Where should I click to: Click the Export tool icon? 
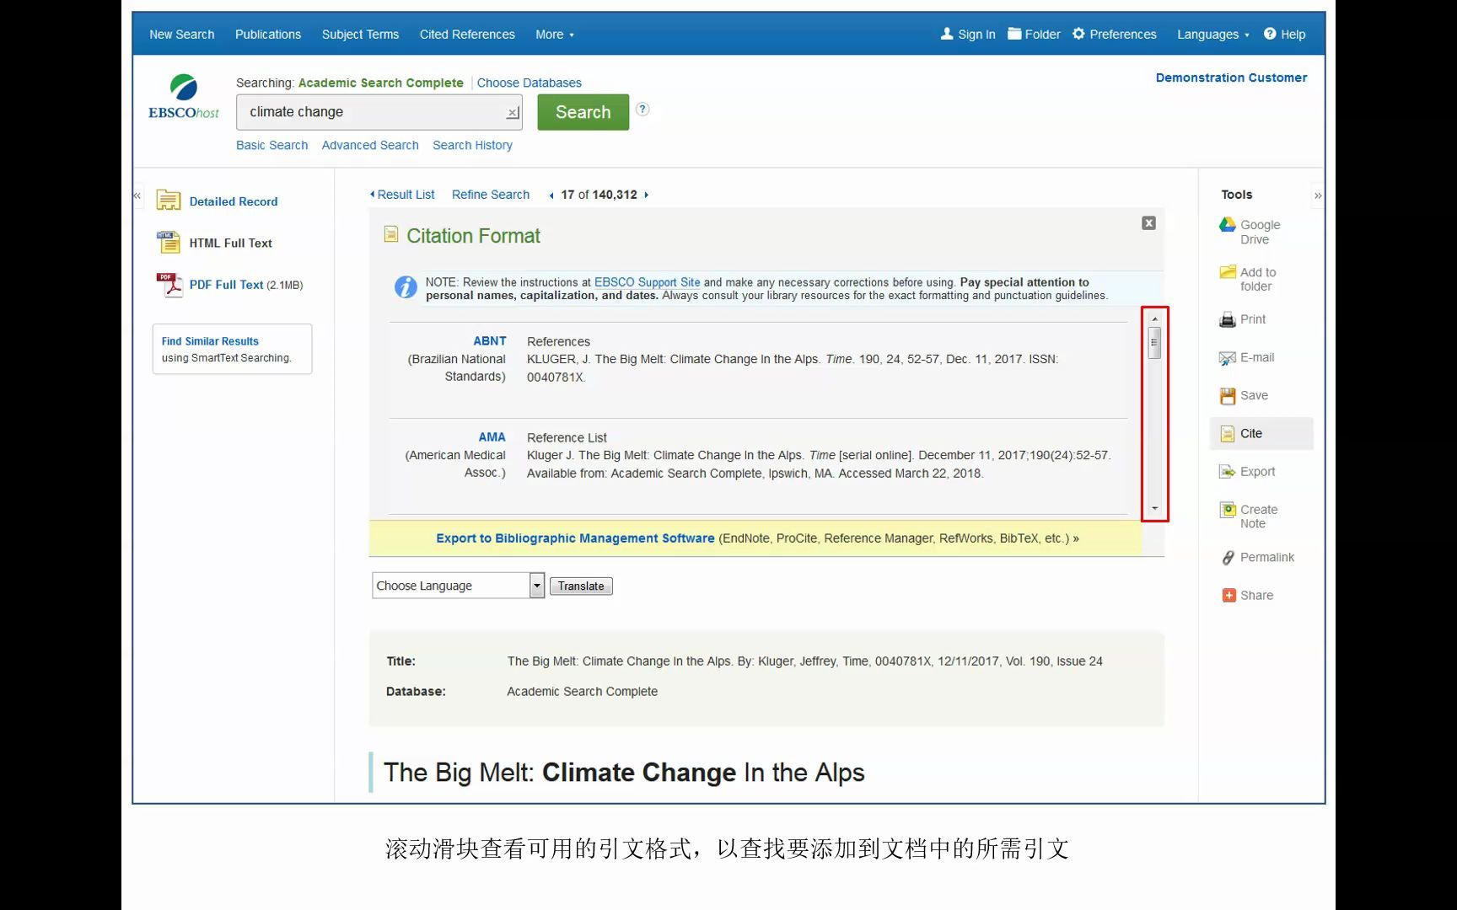[1228, 472]
